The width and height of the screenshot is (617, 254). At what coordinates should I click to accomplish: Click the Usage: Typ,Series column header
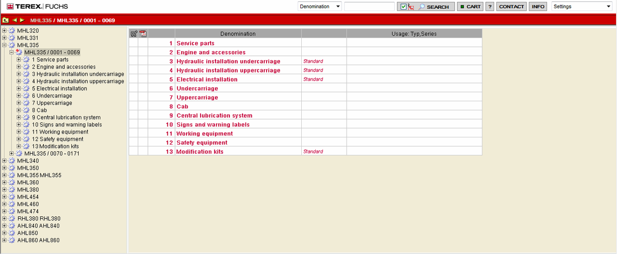[414, 34]
